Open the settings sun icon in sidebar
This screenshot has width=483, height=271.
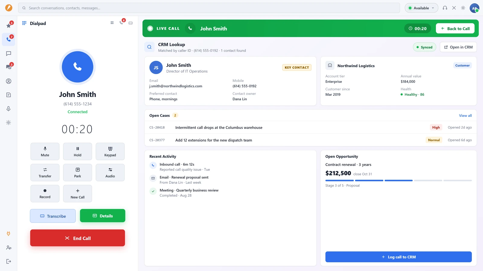point(8,123)
